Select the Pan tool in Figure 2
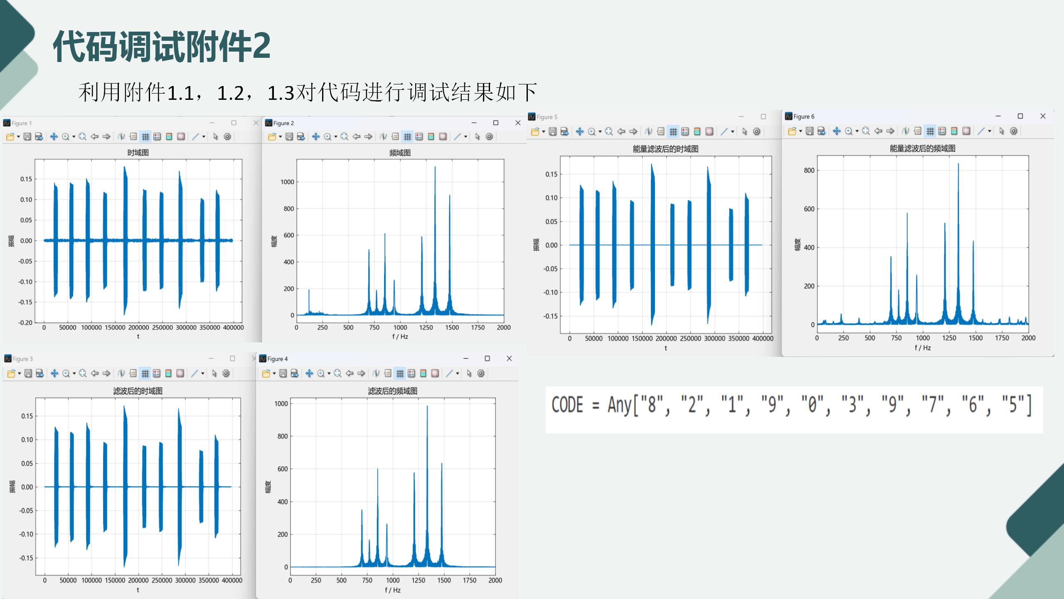1064x599 pixels. [x=316, y=136]
